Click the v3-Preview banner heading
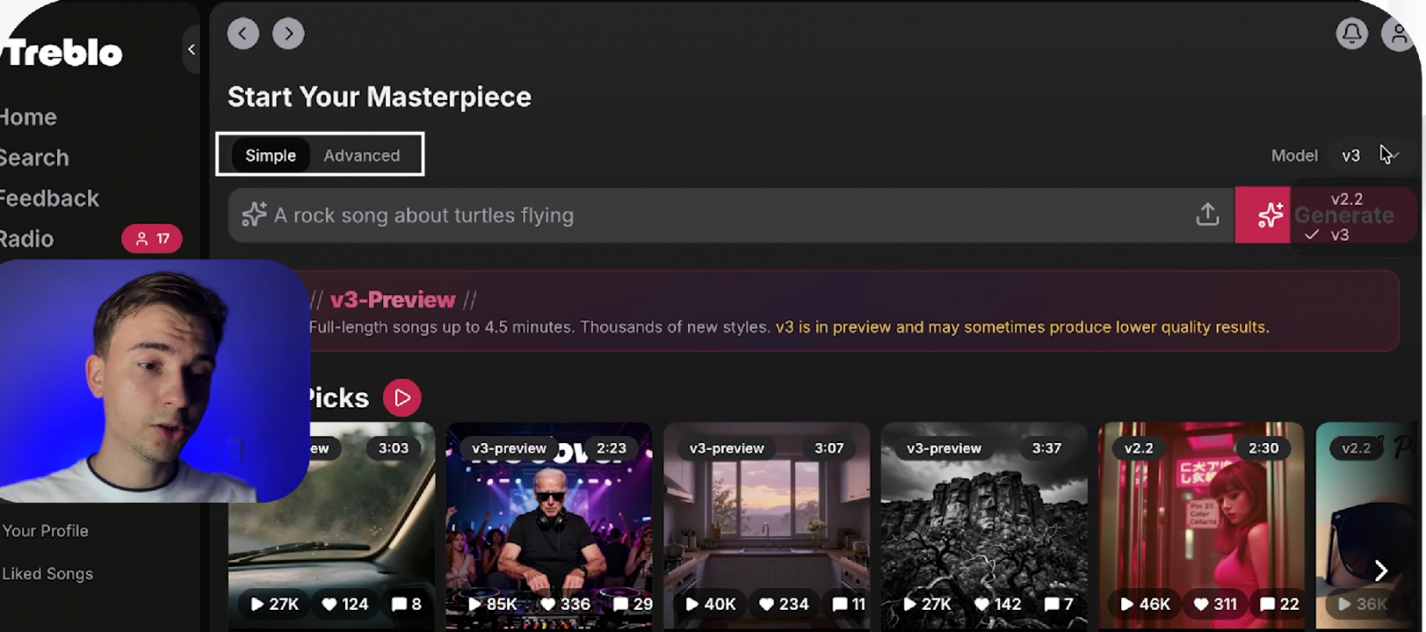The image size is (1426, 632). pos(393,300)
